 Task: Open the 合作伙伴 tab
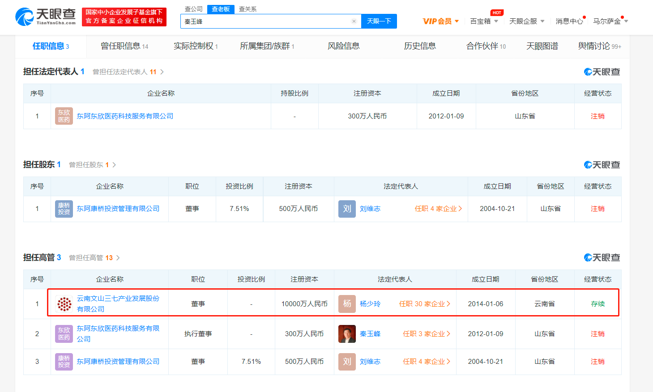[486, 46]
